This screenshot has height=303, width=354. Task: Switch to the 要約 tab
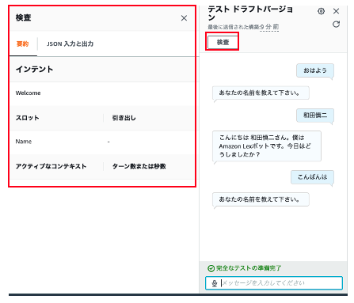(22, 44)
